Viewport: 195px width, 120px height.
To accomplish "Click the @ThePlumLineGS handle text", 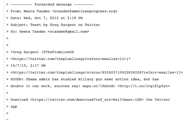I will click(58, 52).
